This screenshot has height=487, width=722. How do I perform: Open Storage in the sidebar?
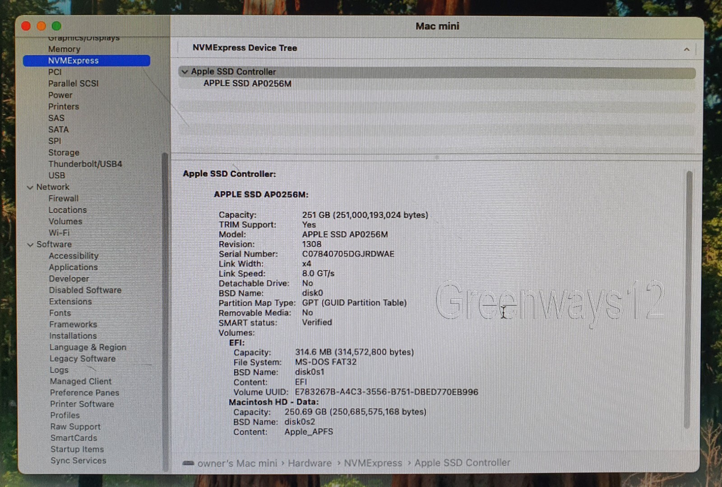click(64, 153)
